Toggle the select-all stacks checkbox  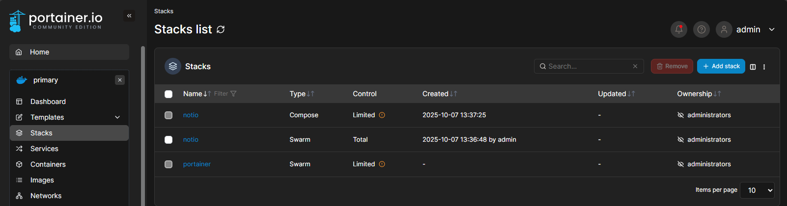coord(169,94)
